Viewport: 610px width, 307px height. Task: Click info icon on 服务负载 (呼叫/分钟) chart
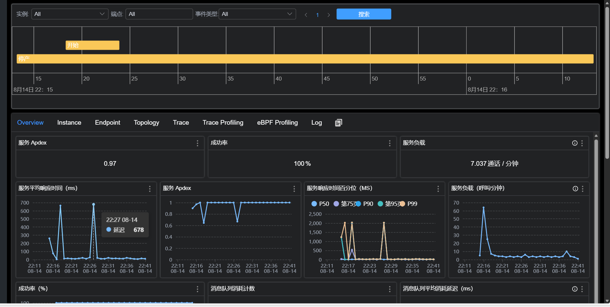(x=576, y=189)
